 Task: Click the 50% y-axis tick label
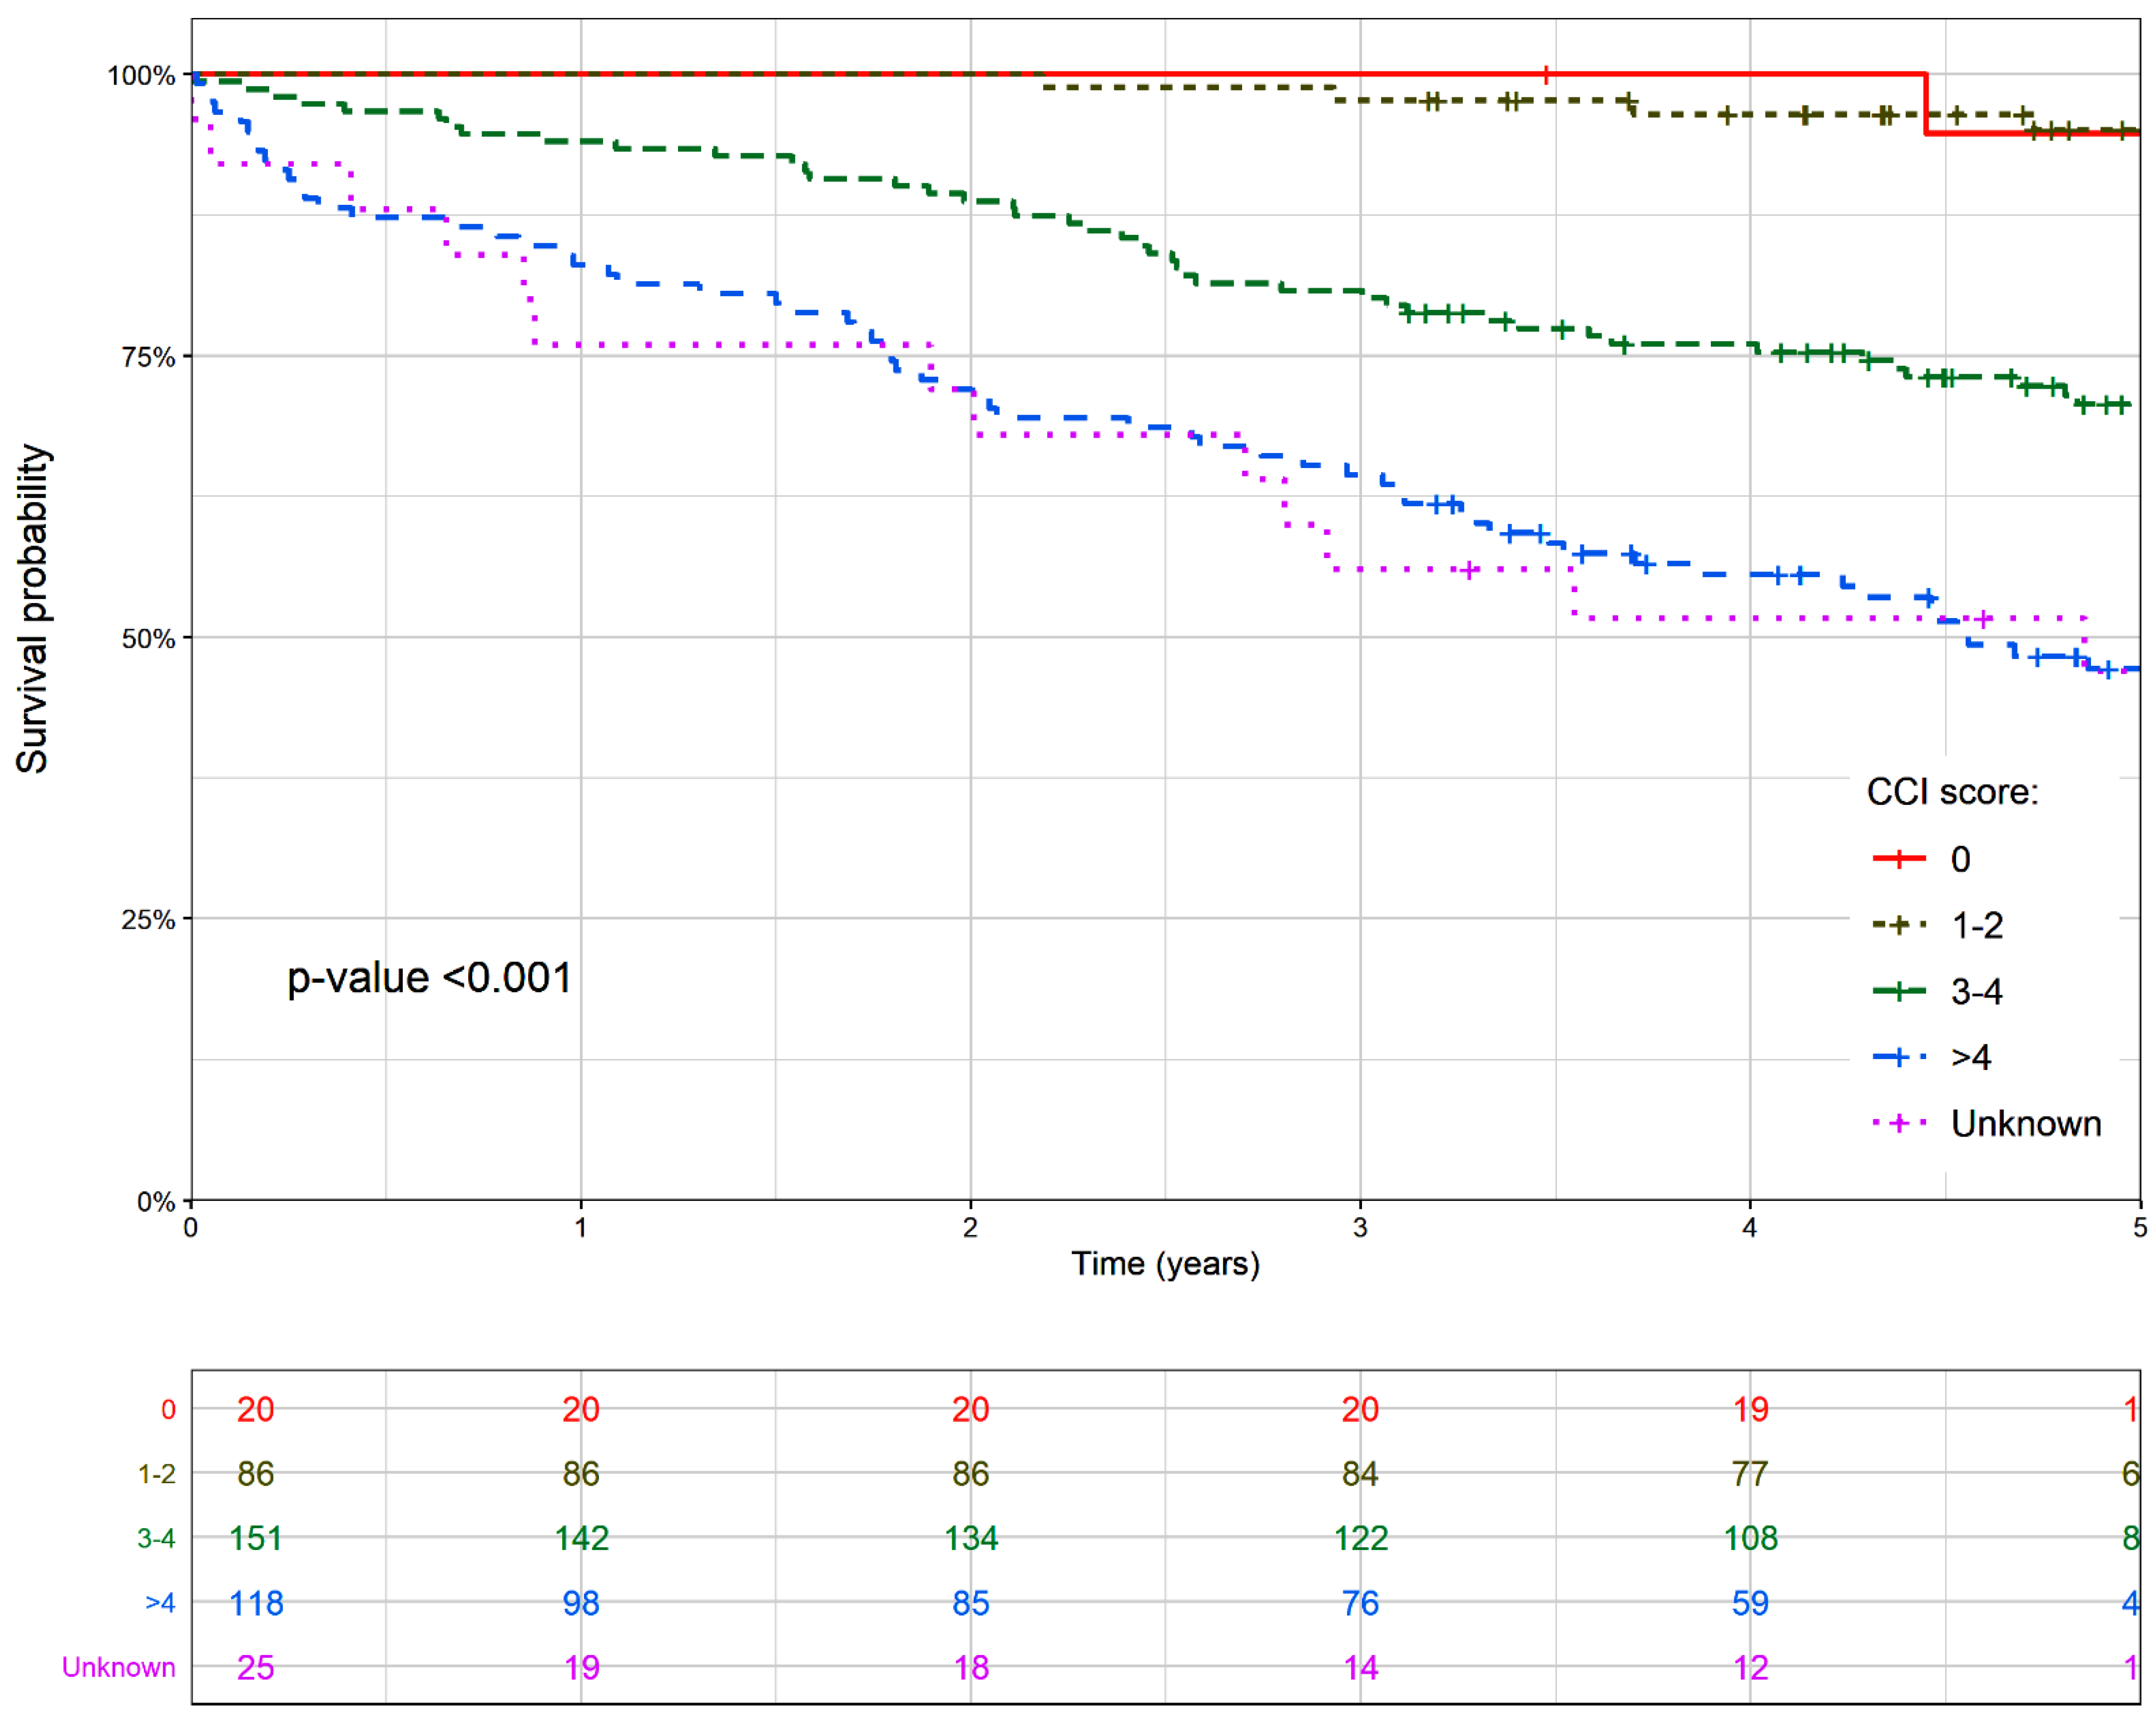(148, 639)
